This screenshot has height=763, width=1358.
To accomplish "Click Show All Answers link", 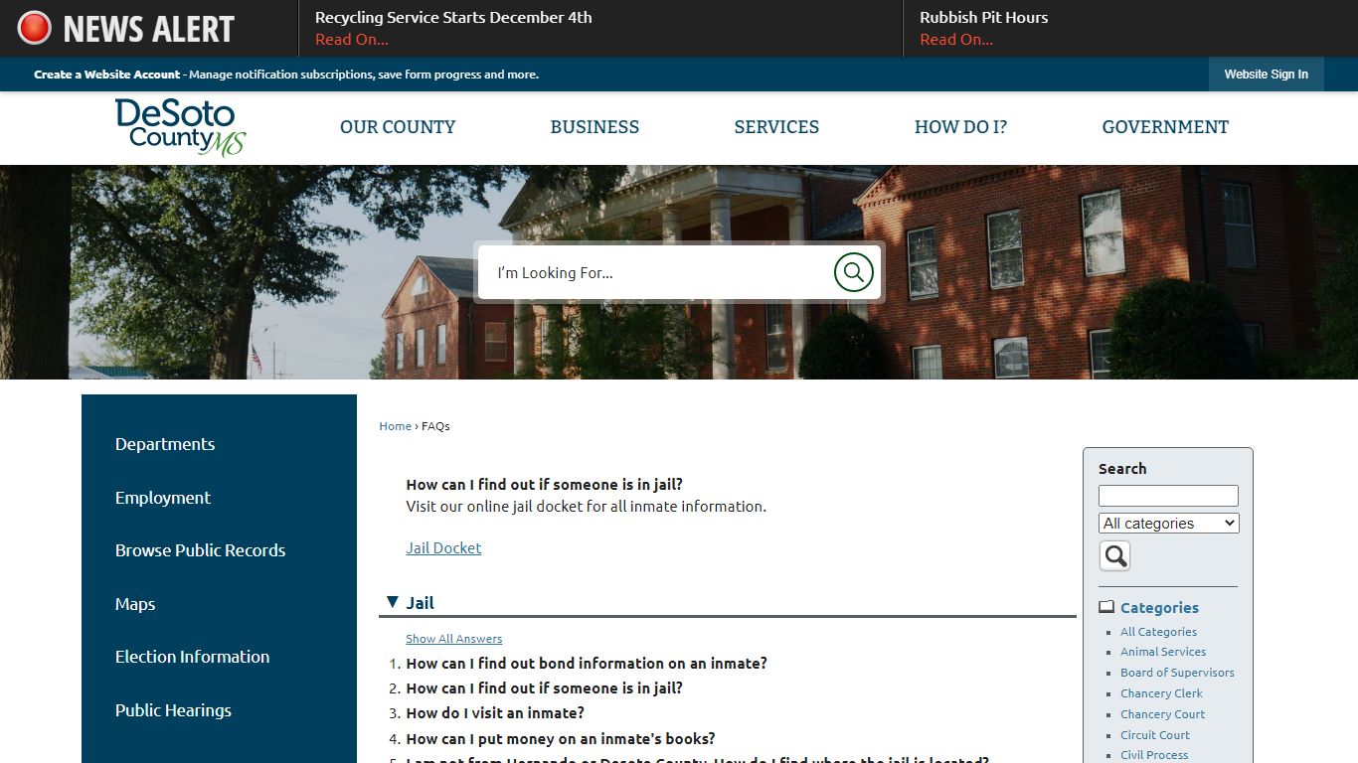I will 453,639.
